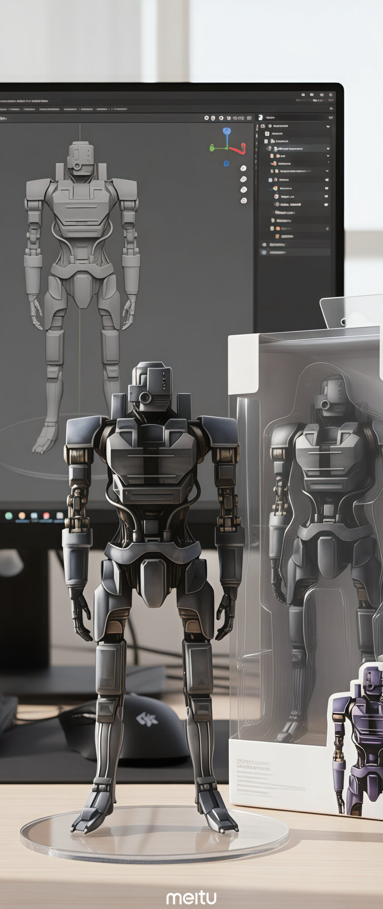The width and height of the screenshot is (383, 909).
Task: Click the first round icon in viewport header
Action: tap(206, 118)
